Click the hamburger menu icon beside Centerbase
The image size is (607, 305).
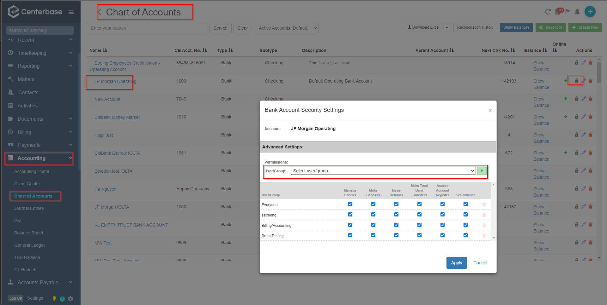71,12
